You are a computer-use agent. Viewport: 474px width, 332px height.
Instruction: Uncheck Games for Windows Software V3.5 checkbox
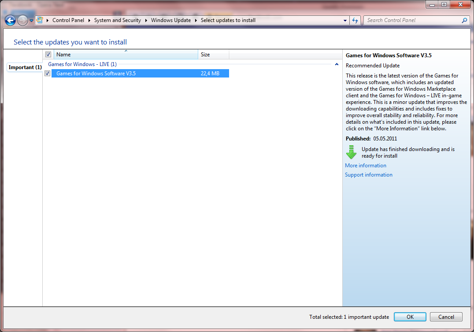[48, 74]
